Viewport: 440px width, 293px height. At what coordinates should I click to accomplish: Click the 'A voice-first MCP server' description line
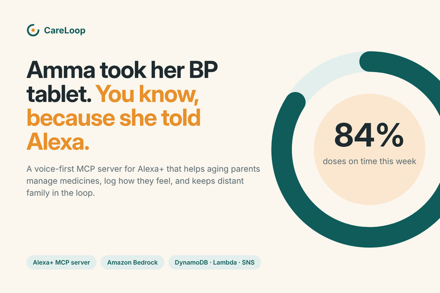pyautogui.click(x=143, y=169)
